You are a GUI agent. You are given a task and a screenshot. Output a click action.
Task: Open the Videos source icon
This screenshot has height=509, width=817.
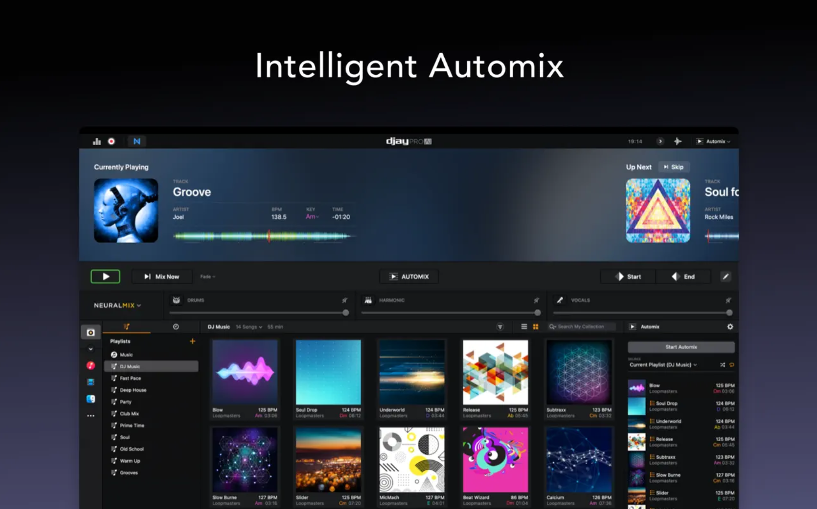91,382
